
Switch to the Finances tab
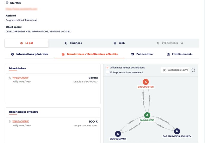click(73, 43)
